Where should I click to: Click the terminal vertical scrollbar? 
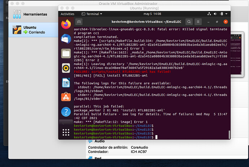coord(229,135)
